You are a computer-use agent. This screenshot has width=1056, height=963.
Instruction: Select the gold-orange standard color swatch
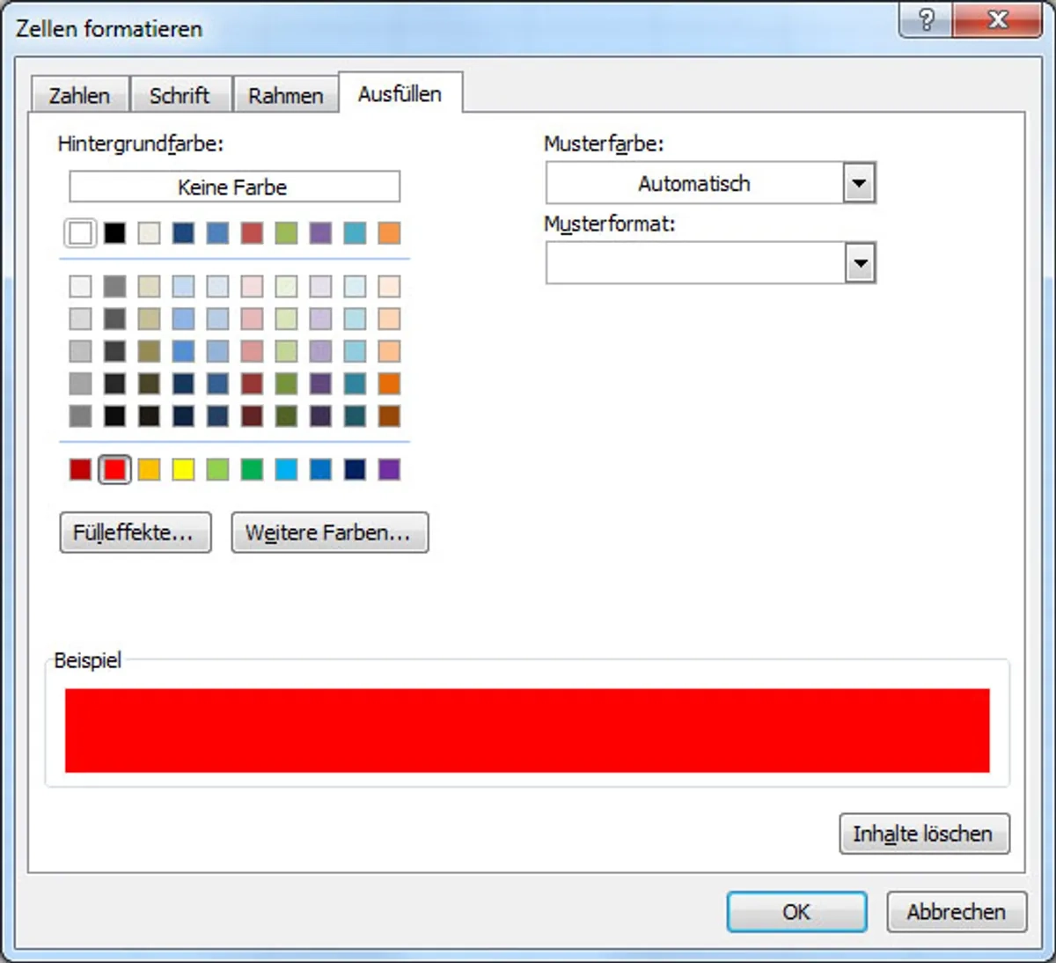[149, 469]
